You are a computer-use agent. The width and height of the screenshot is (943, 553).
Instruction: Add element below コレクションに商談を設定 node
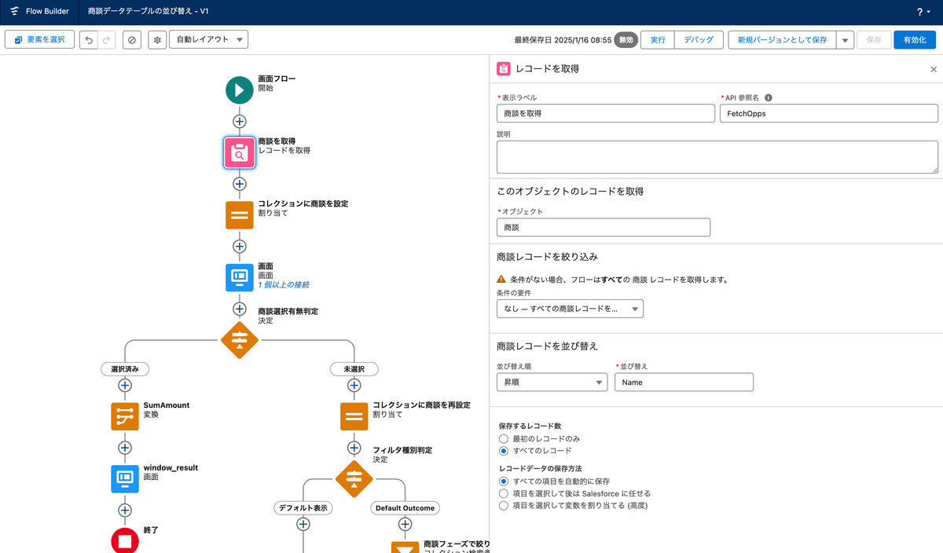(x=240, y=246)
